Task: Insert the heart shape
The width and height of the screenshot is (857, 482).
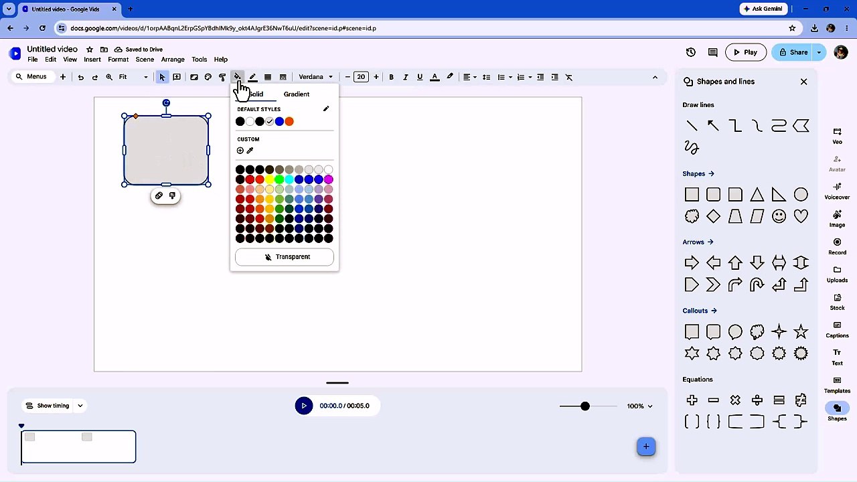Action: [801, 216]
